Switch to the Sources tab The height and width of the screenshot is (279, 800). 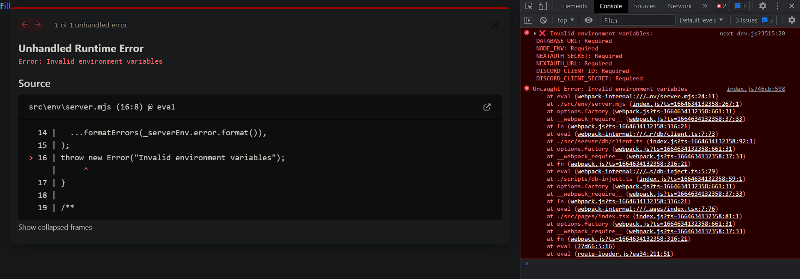[x=644, y=6]
